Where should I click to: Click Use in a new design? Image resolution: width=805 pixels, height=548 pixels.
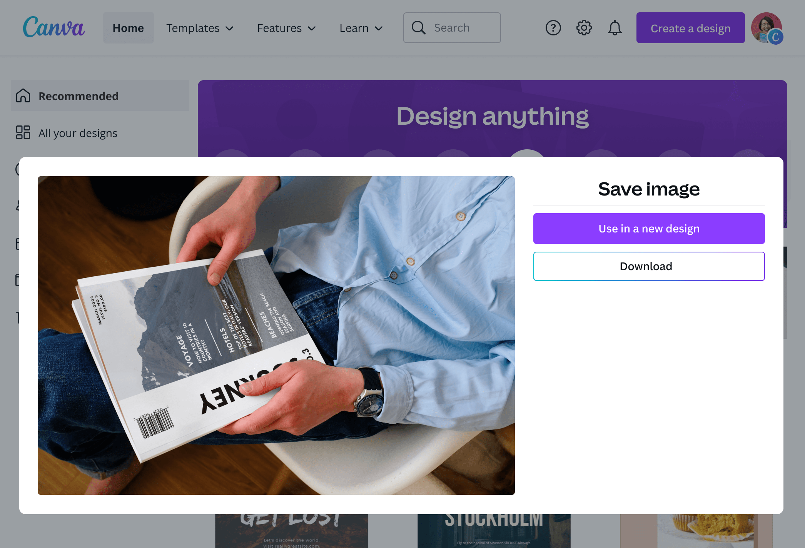pyautogui.click(x=649, y=228)
